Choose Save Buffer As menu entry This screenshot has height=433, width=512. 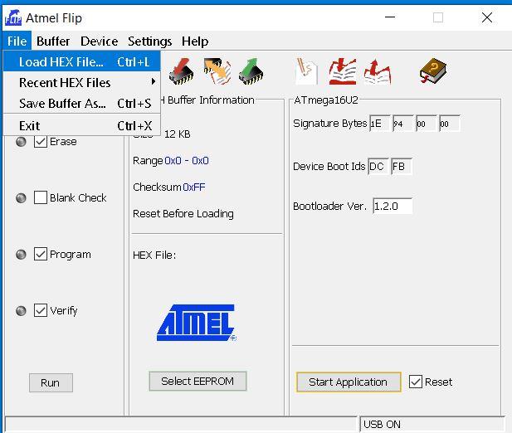[81, 104]
